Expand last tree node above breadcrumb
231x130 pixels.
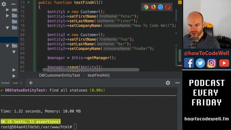click(x=14, y=76)
